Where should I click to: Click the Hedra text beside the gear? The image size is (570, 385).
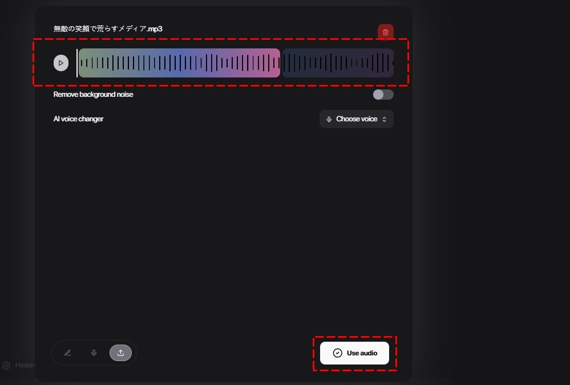point(24,365)
